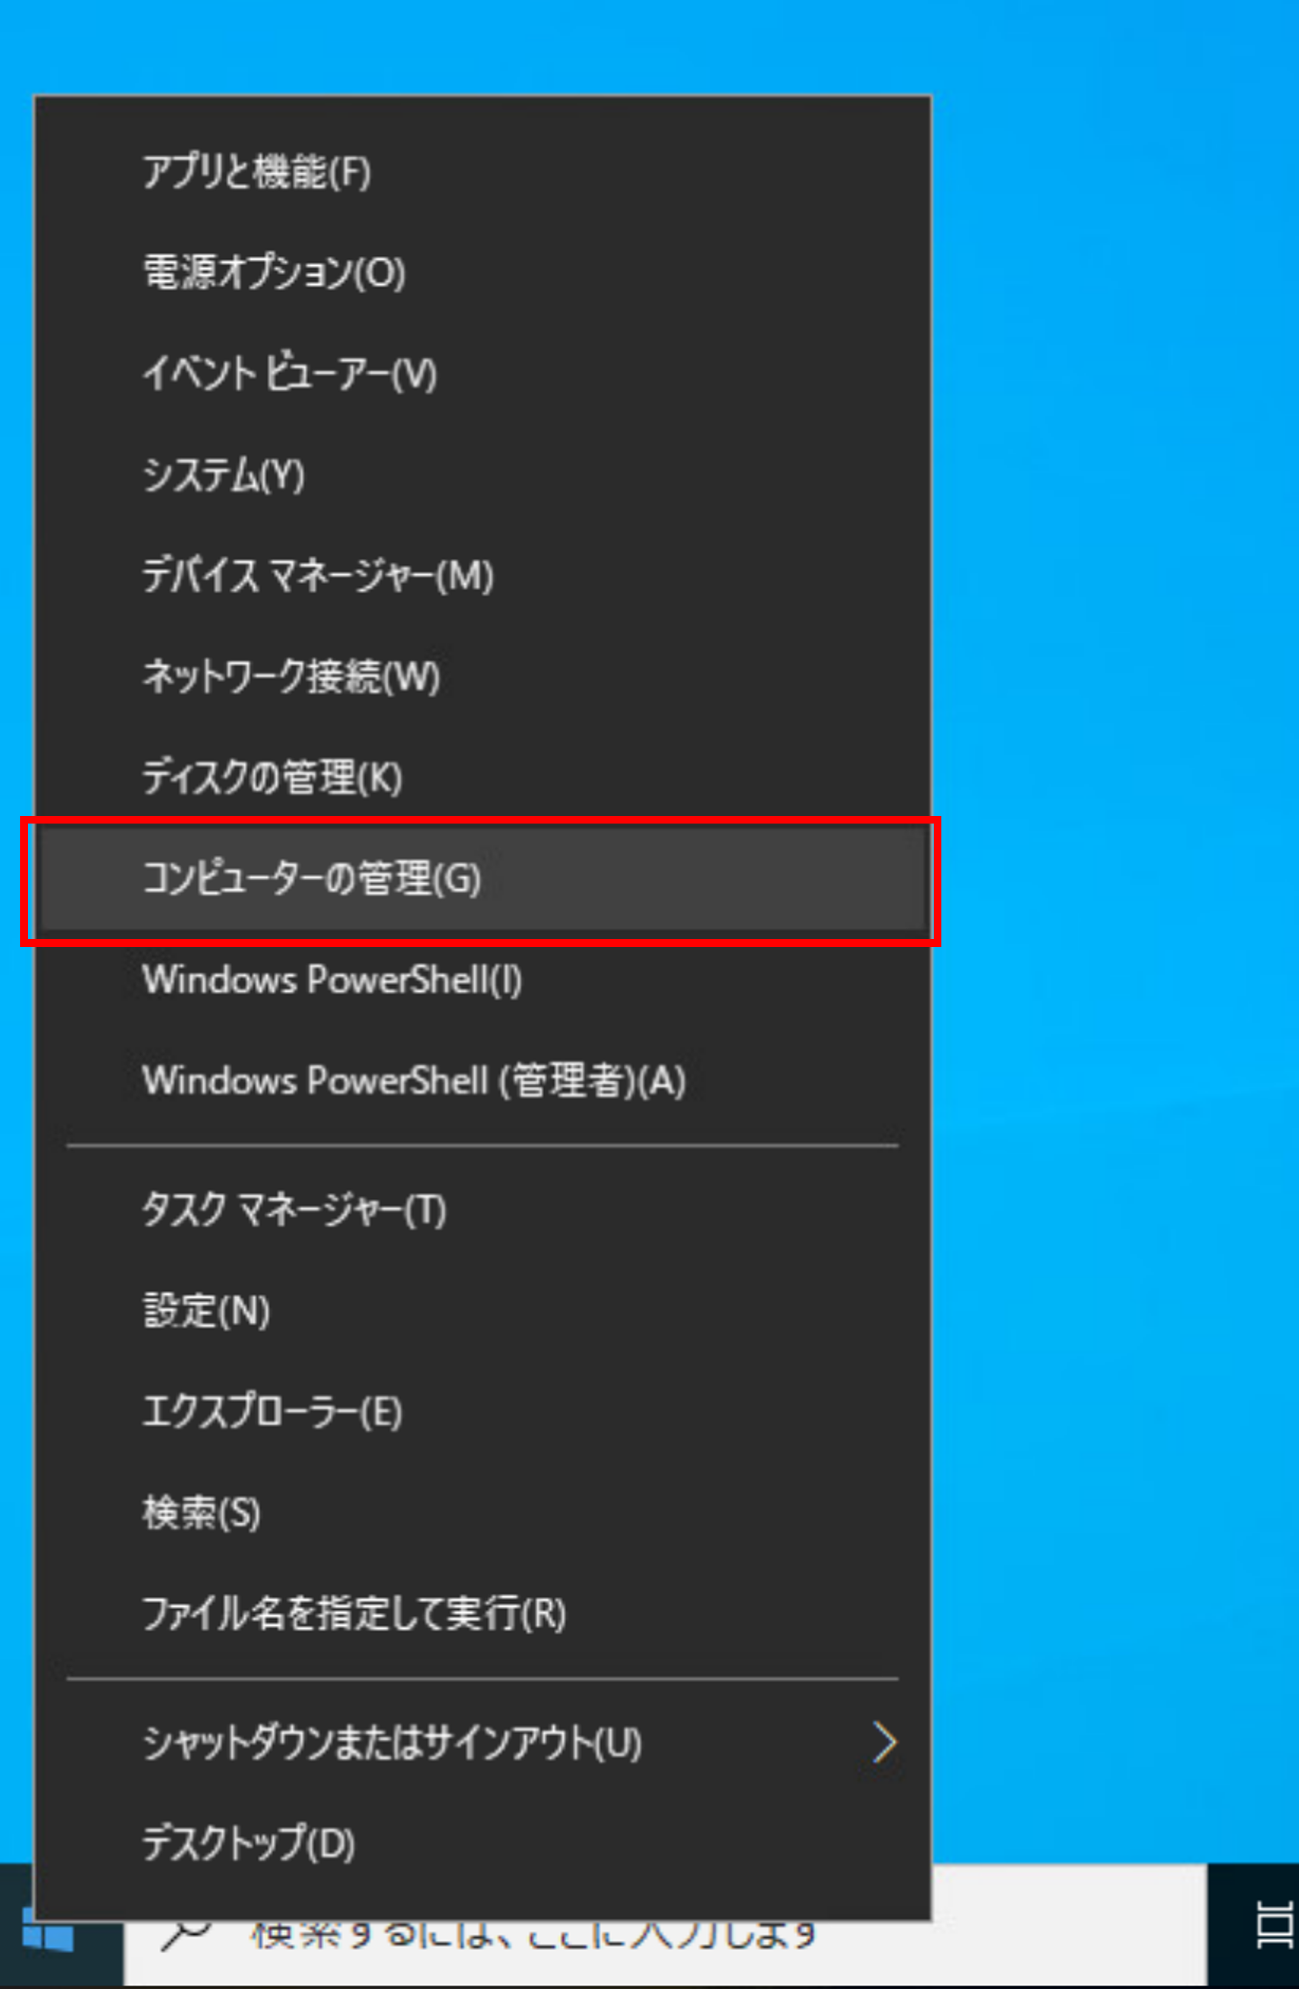
Task: Launch Windows PowerShell (管理者)(A)
Action: tap(482, 1081)
